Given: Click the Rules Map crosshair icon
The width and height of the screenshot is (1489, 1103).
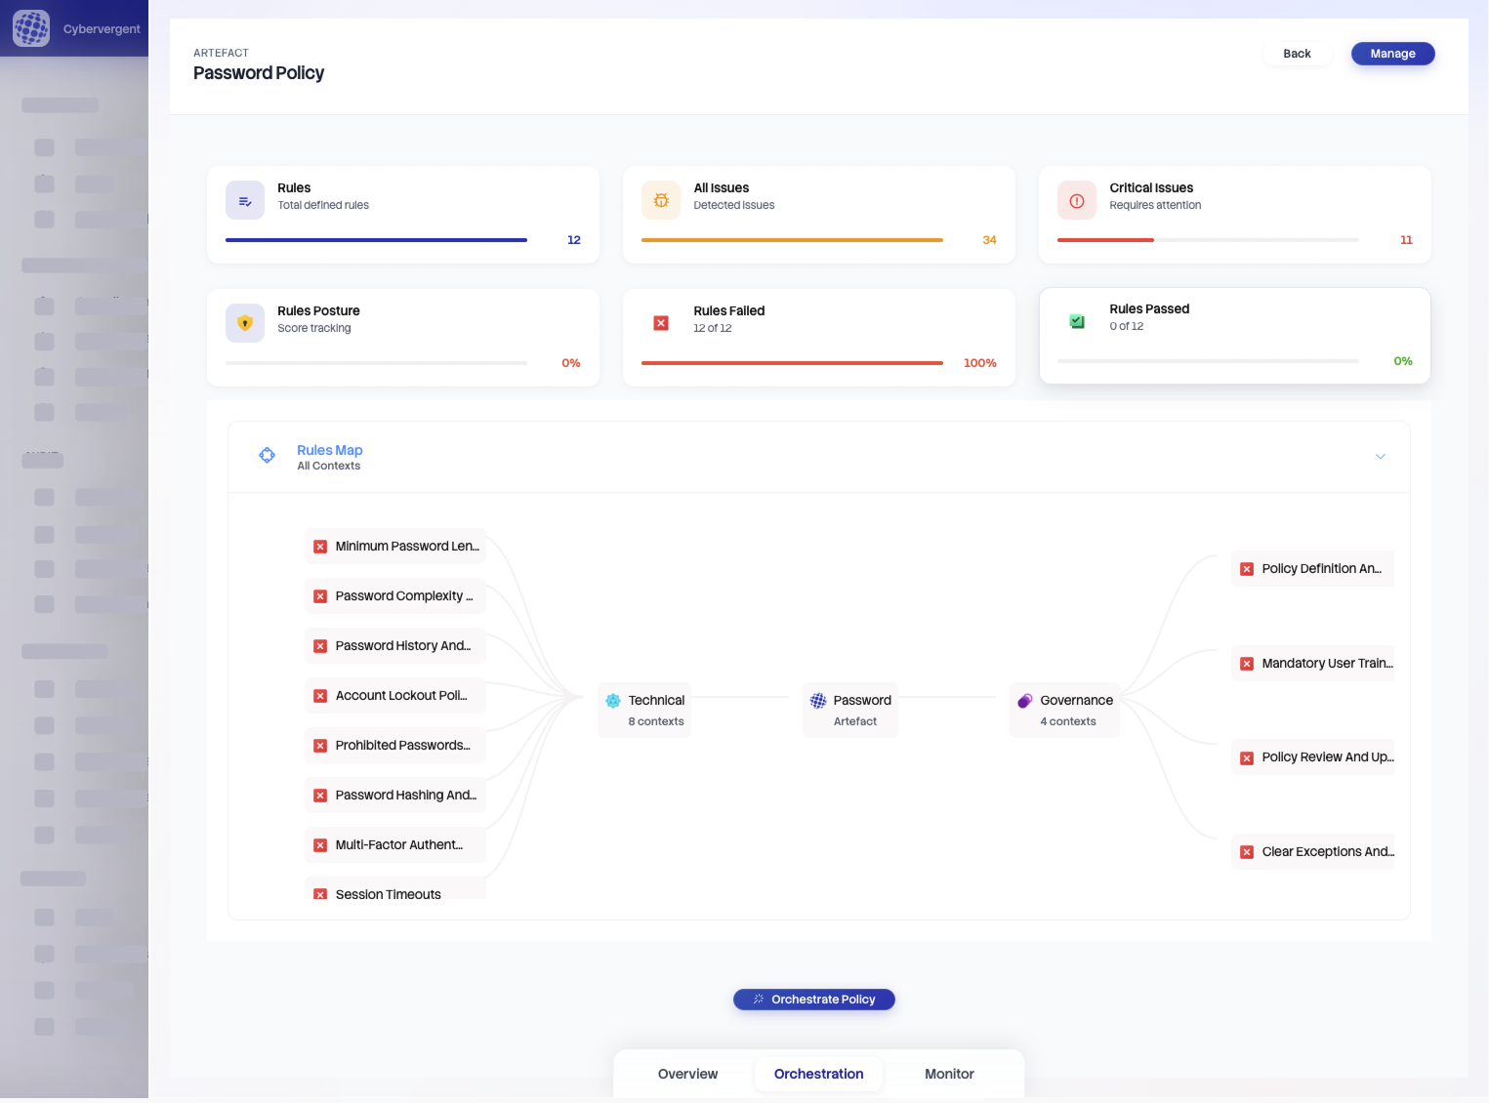Looking at the screenshot, I should [267, 455].
